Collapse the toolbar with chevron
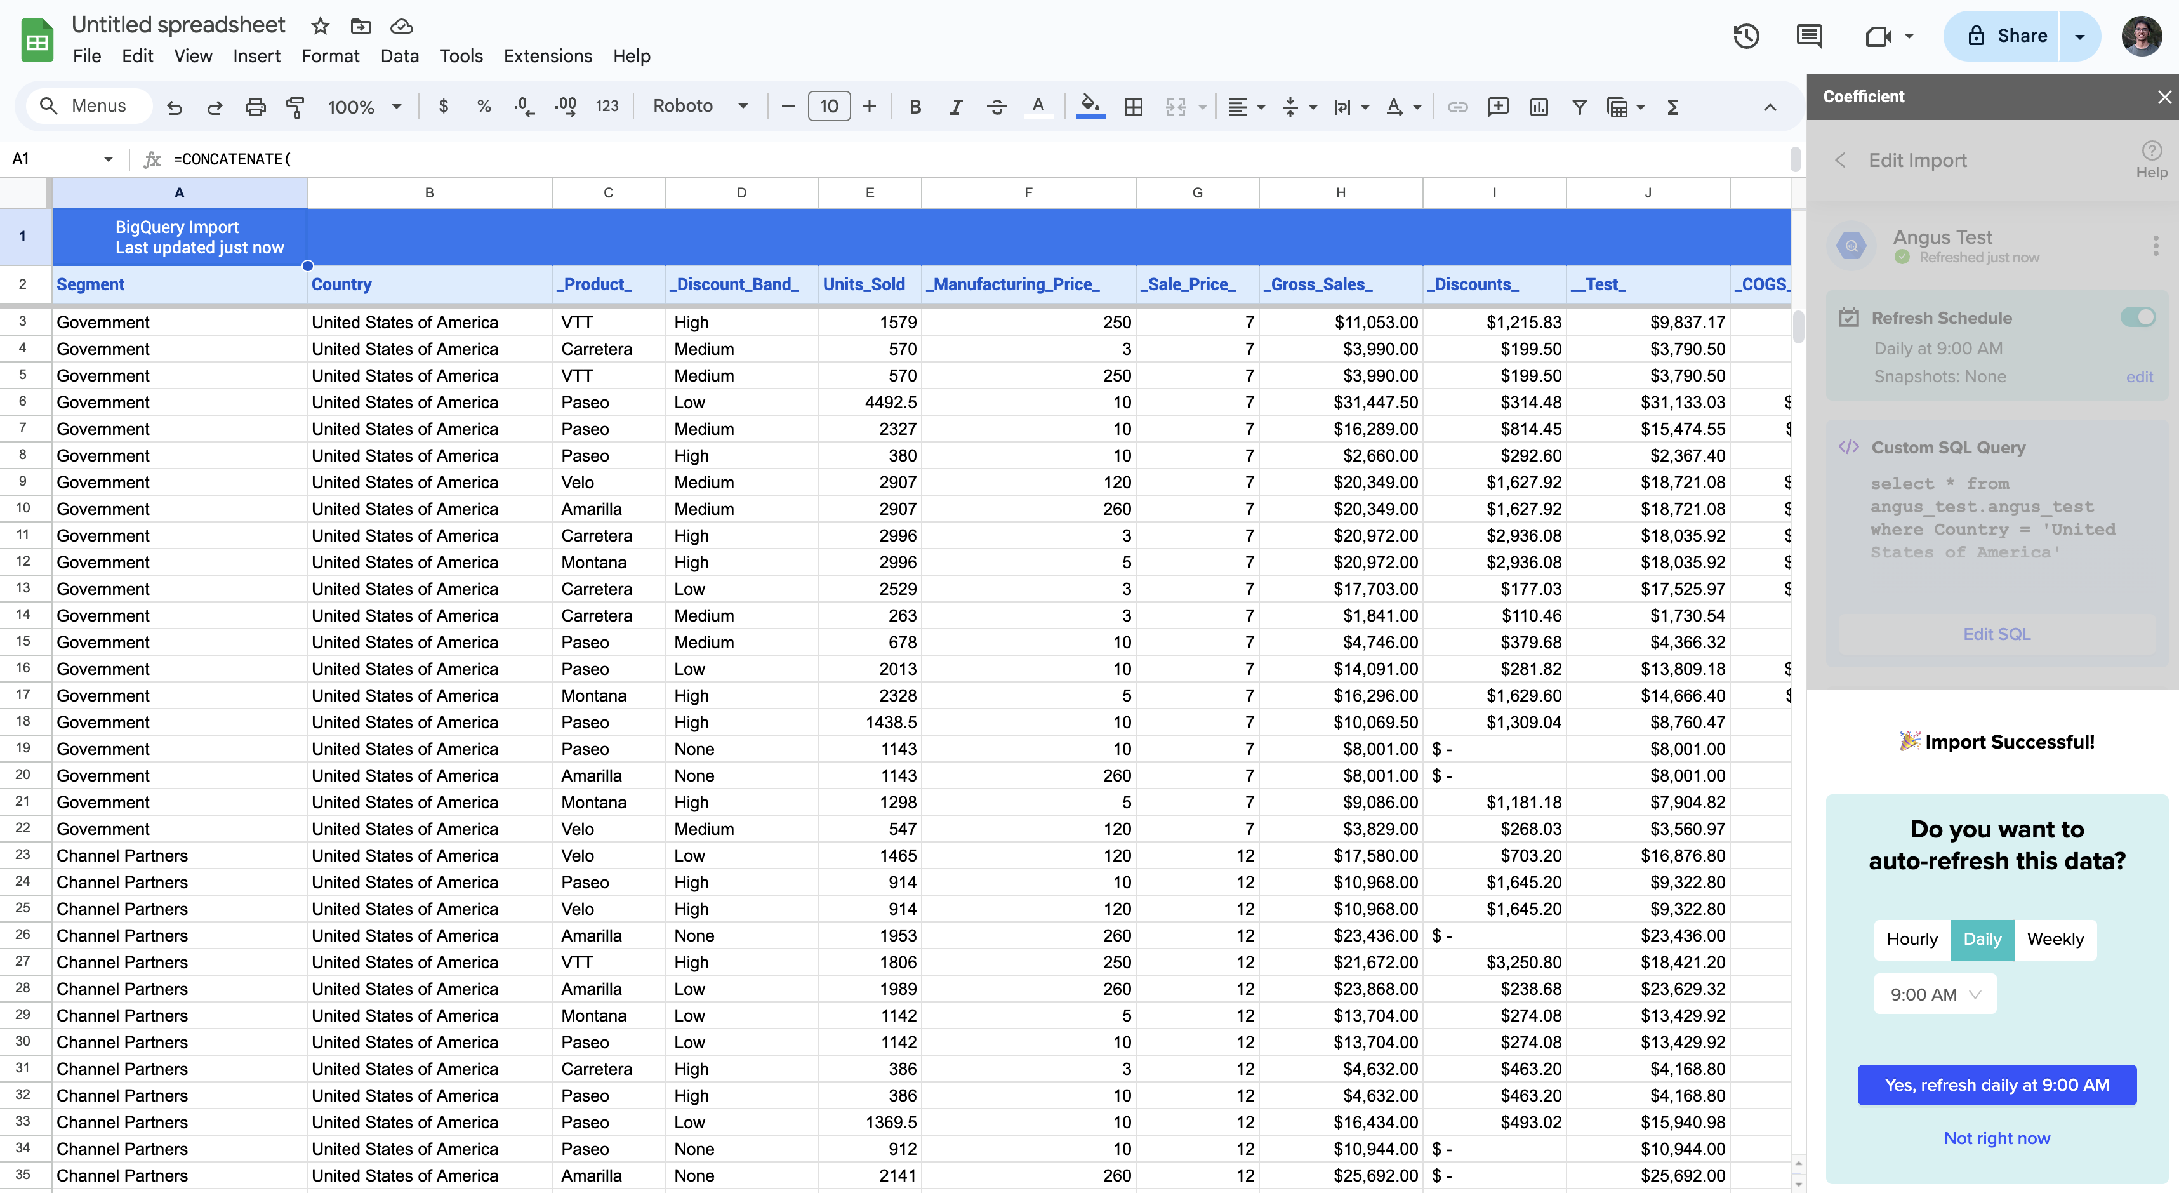Image resolution: width=2179 pixels, height=1193 pixels. pos(1770,107)
